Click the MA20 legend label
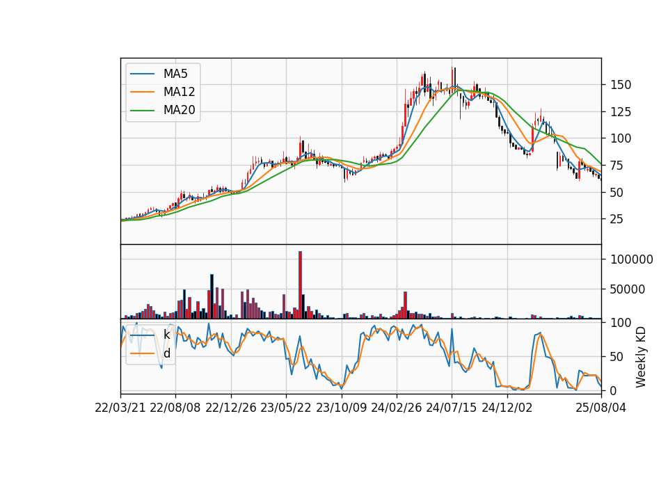Viewport: 668px width, 480px height. coord(179,110)
